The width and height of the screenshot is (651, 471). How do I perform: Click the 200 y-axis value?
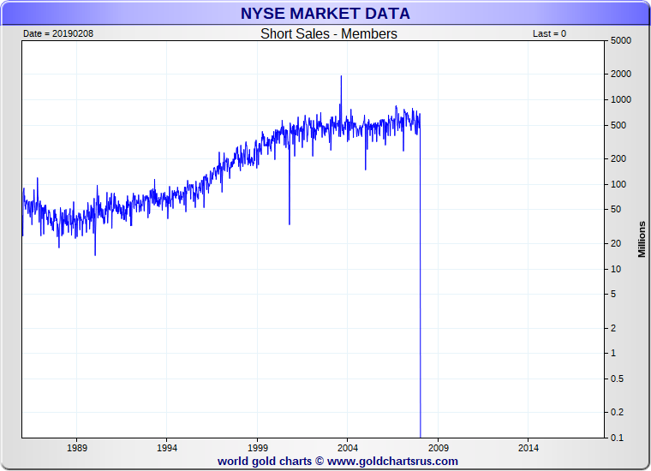(618, 158)
